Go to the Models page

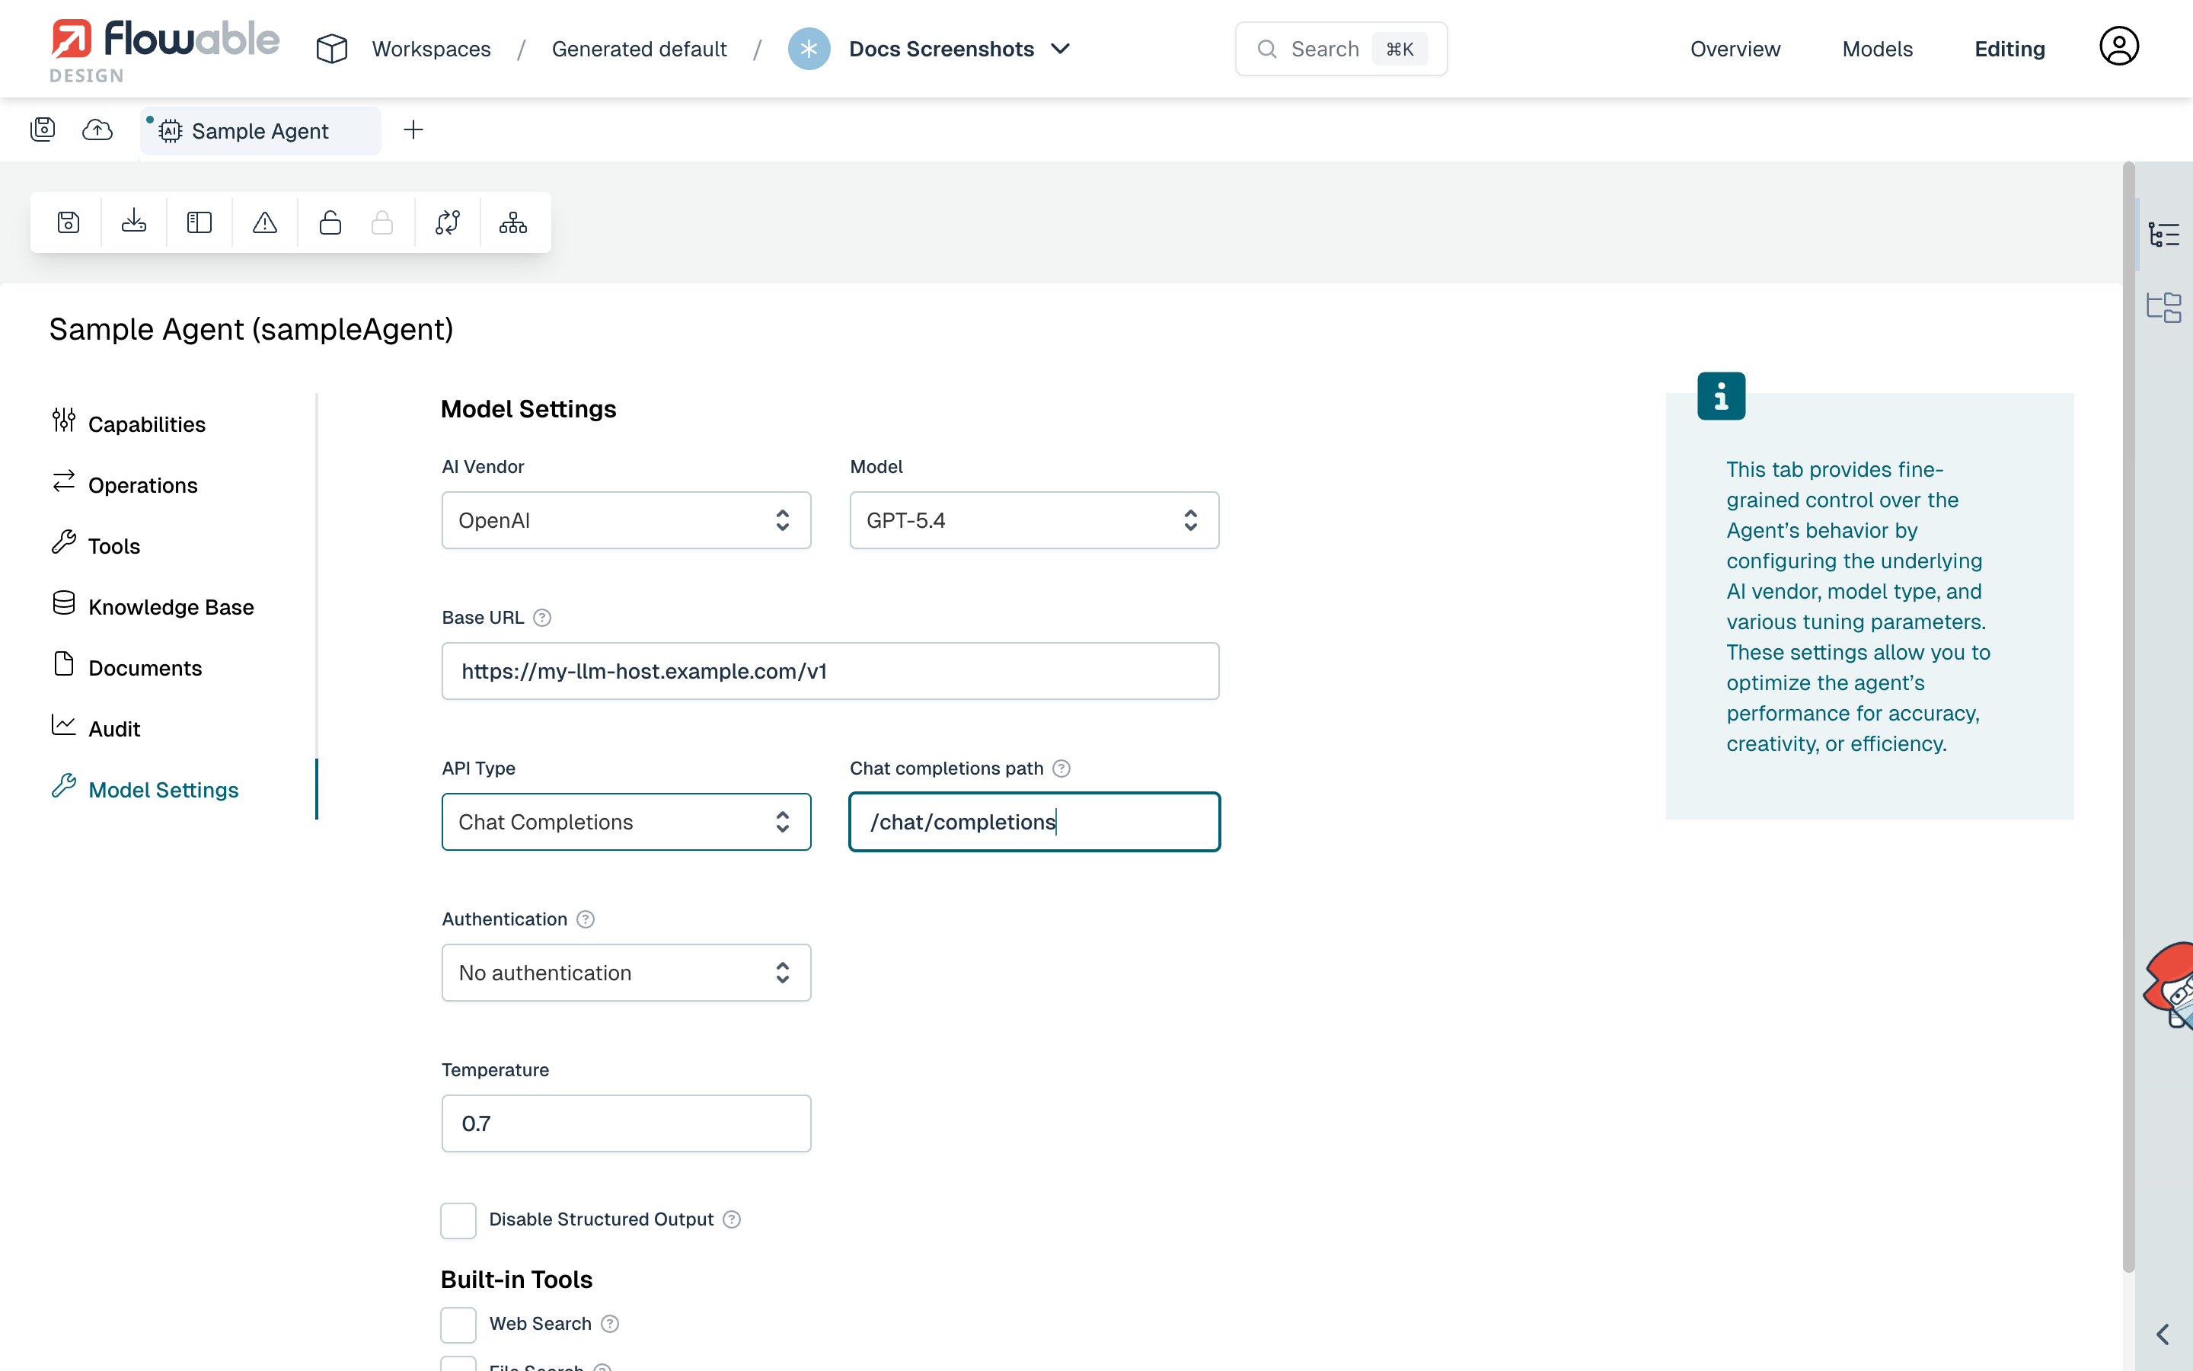tap(1877, 49)
